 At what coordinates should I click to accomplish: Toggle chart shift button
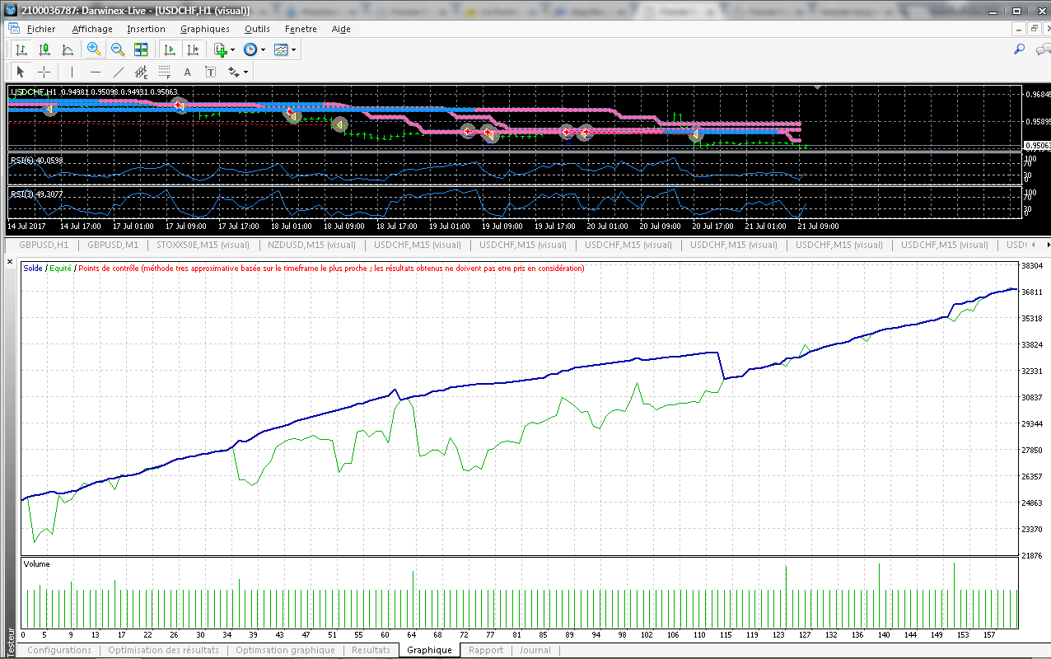coord(193,49)
